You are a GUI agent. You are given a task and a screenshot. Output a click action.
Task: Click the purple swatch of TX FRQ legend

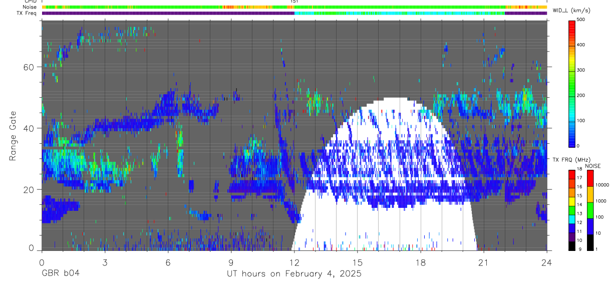pos(571,237)
